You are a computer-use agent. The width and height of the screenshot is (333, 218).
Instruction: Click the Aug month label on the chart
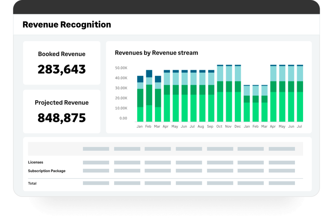tap(201, 127)
